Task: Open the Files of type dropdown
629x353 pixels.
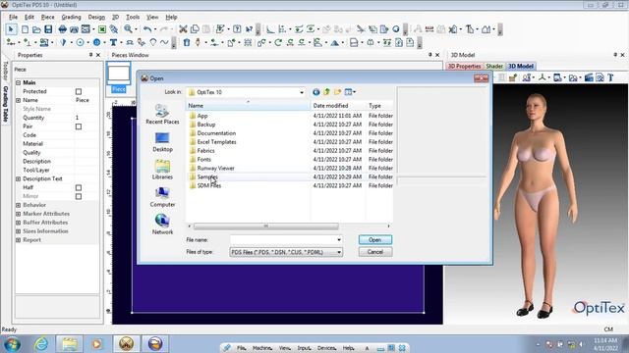Action: click(339, 252)
